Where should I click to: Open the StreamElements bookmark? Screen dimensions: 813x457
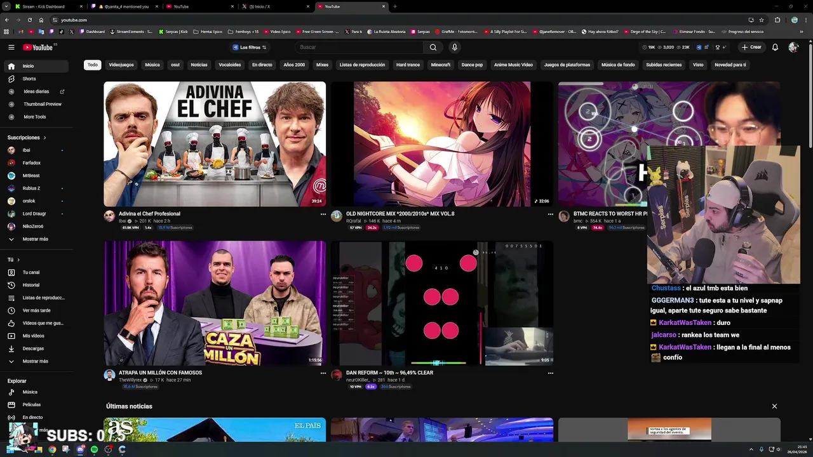point(131,31)
